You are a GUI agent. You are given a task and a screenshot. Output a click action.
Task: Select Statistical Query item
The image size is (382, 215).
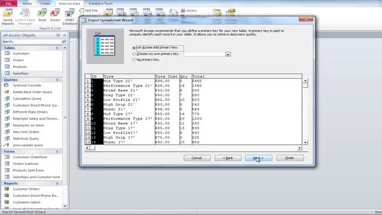[x=26, y=139]
